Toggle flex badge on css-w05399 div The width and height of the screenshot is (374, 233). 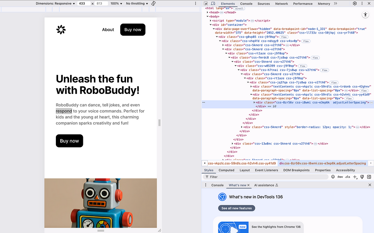(302, 66)
